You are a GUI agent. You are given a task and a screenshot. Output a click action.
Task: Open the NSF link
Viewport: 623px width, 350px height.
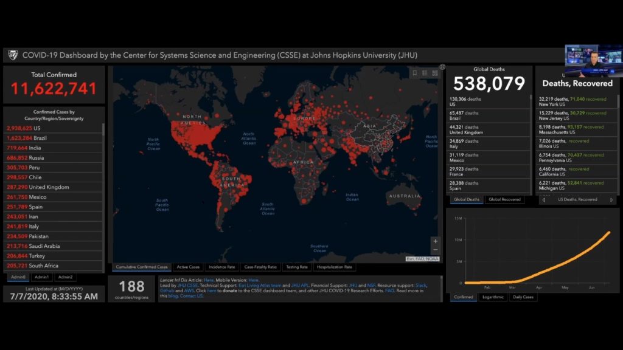click(x=371, y=286)
